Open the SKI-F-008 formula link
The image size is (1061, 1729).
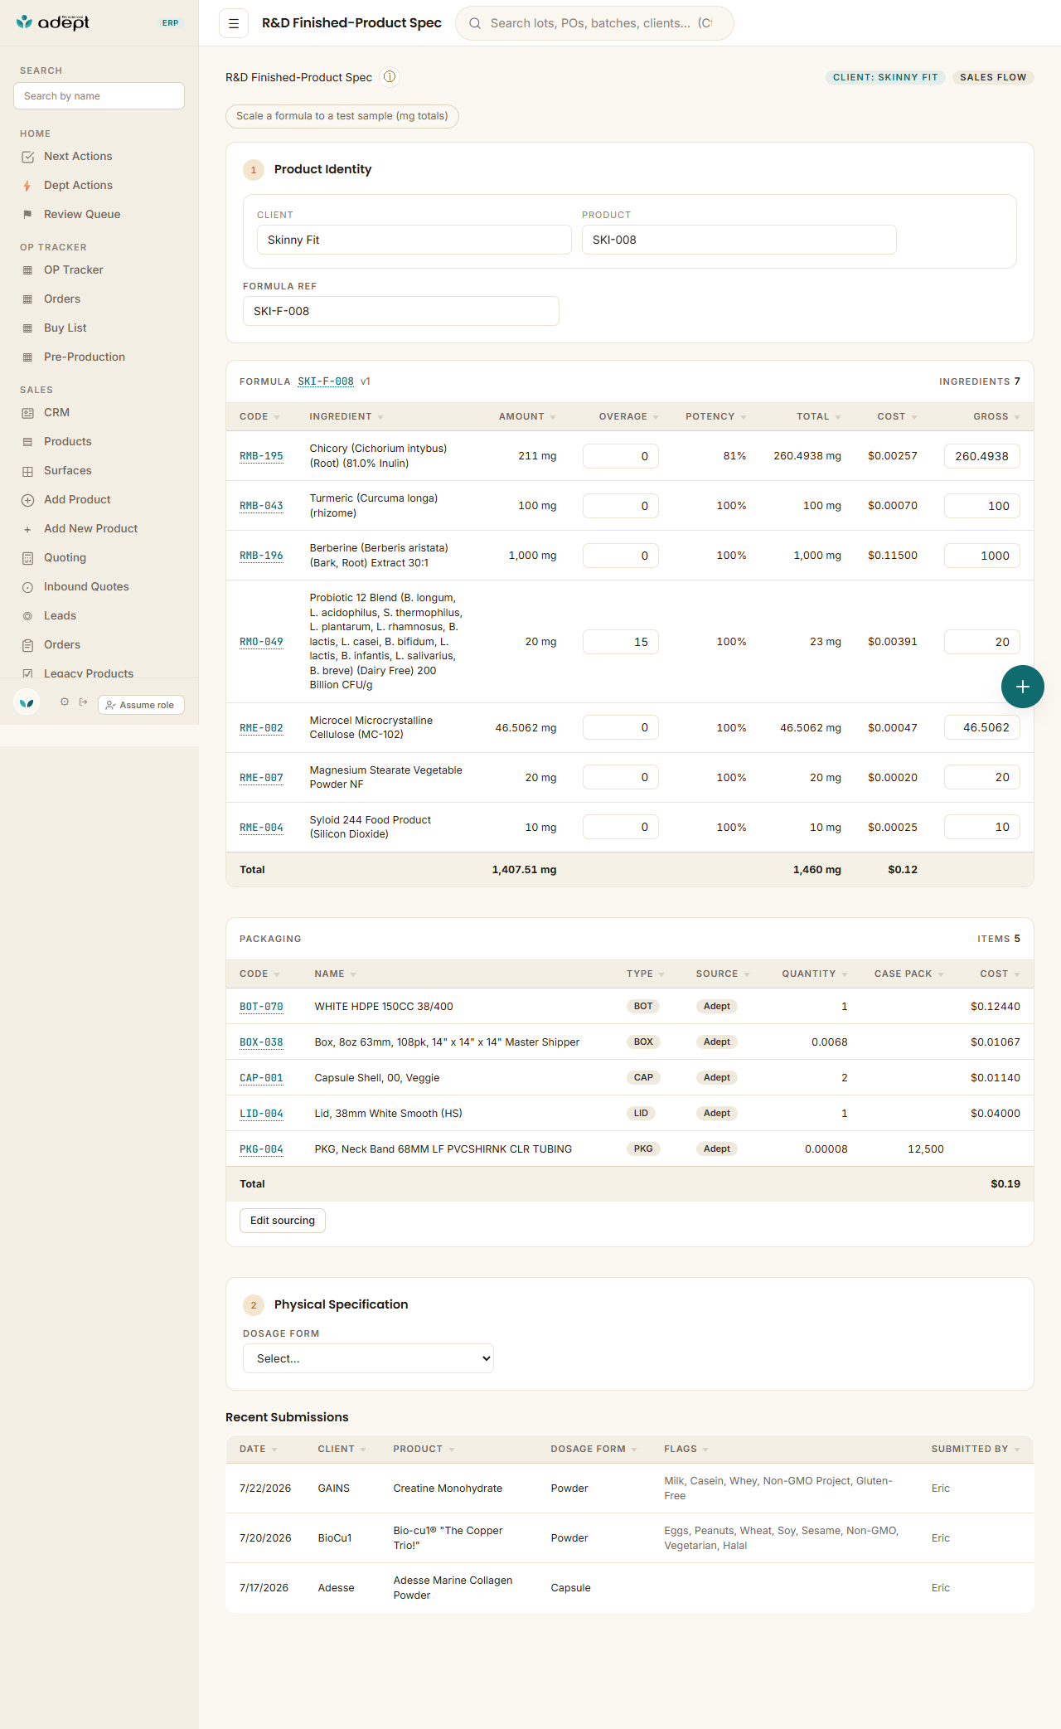(326, 381)
